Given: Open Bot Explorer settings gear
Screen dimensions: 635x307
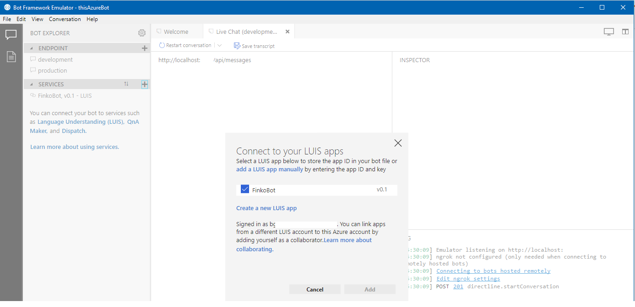Looking at the screenshot, I should [x=142, y=33].
